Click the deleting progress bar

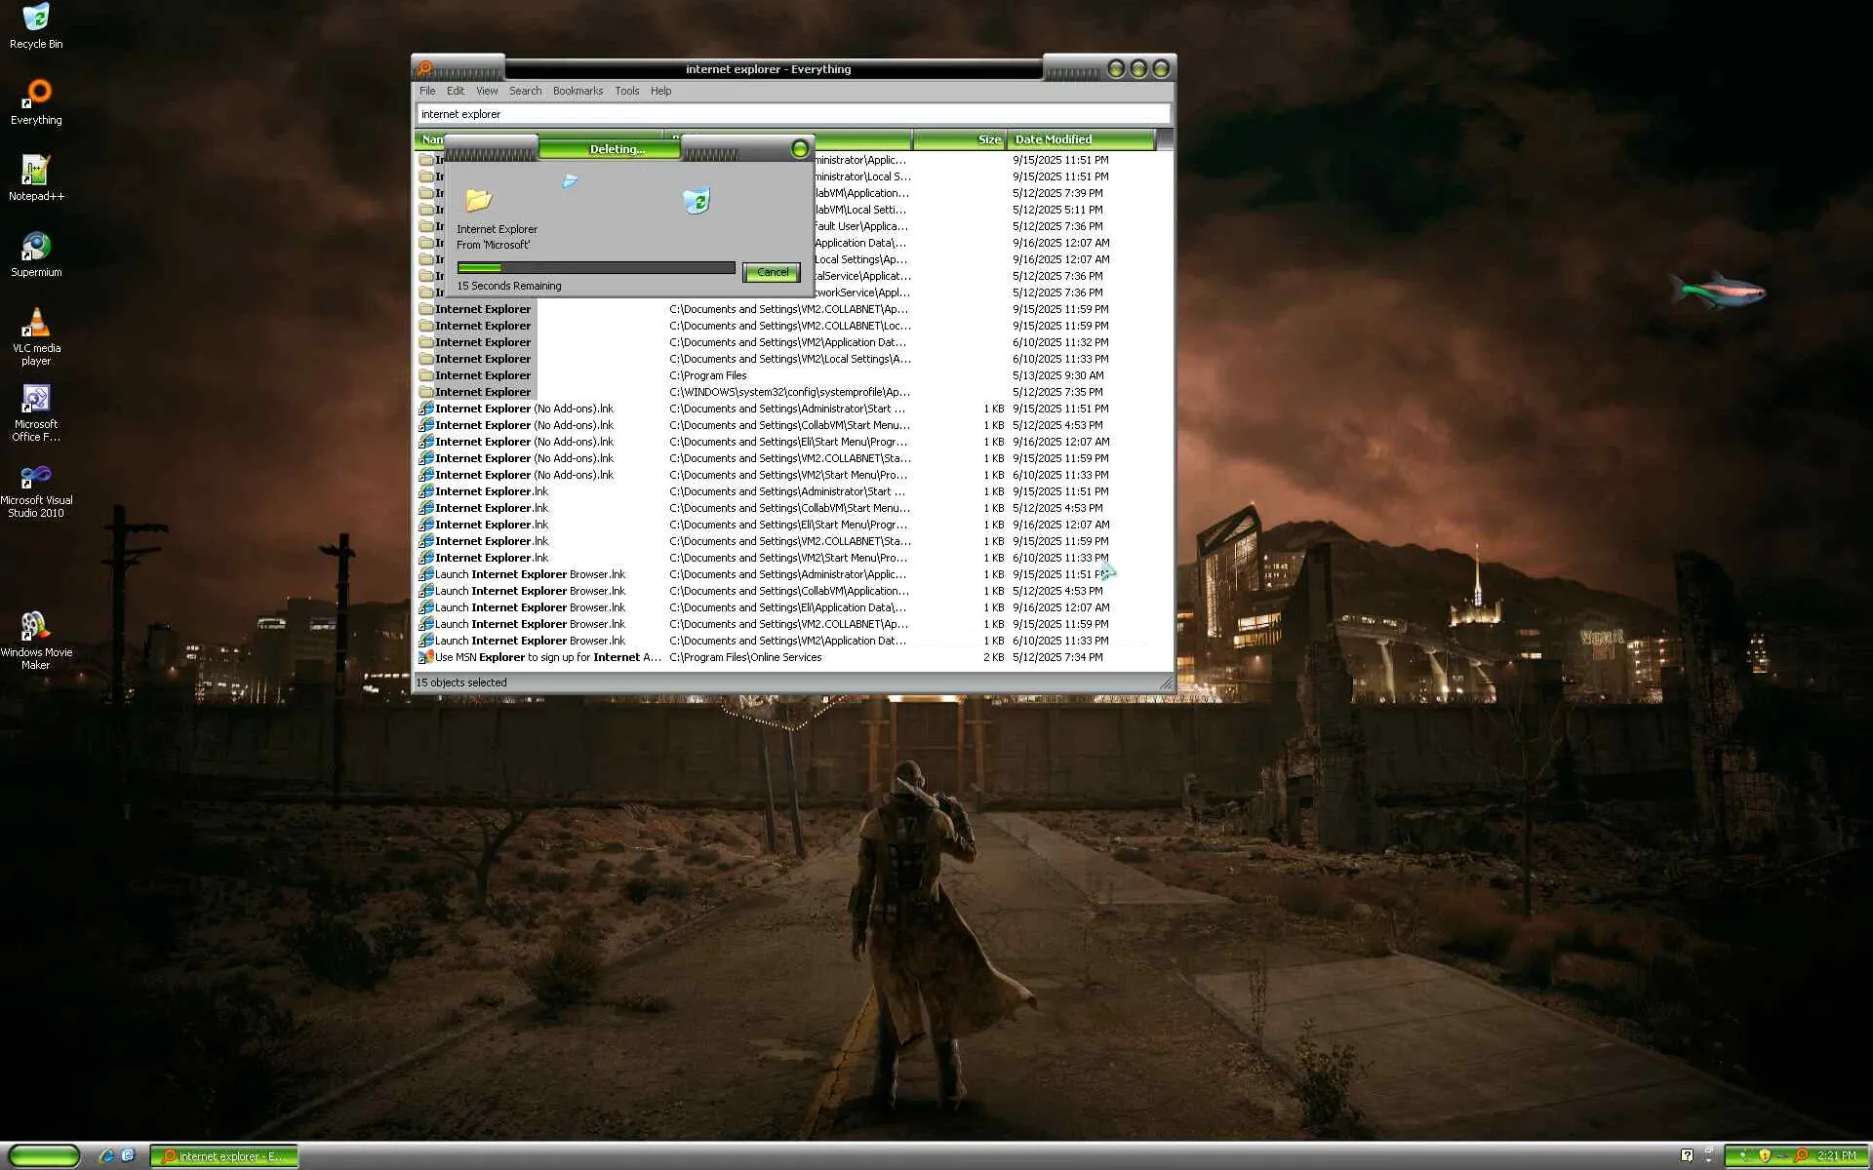click(595, 267)
